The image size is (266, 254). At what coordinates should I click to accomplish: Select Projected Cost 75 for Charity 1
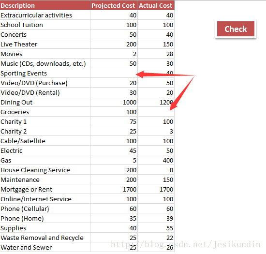(114, 121)
